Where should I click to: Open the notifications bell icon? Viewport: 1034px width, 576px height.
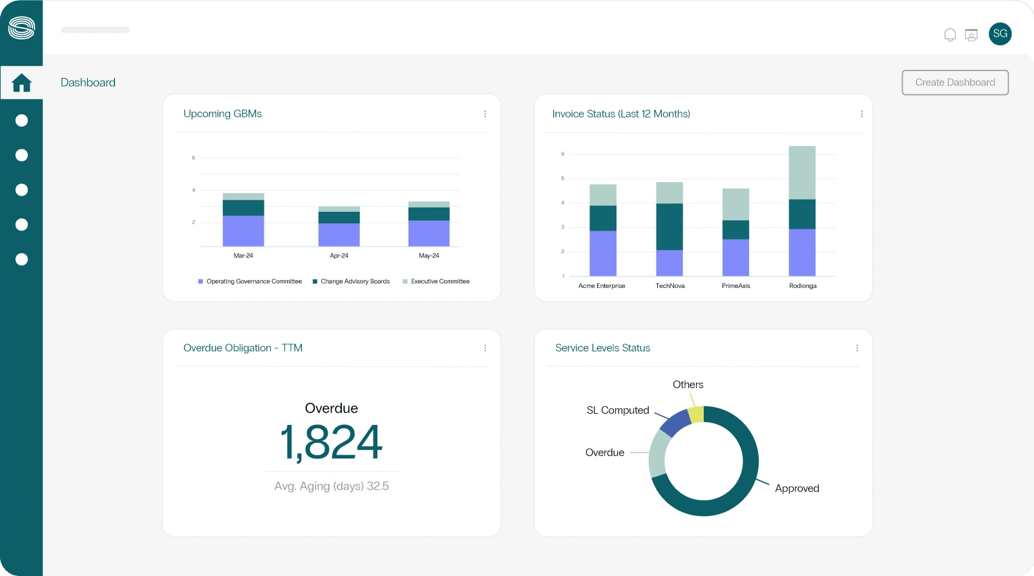pos(949,35)
